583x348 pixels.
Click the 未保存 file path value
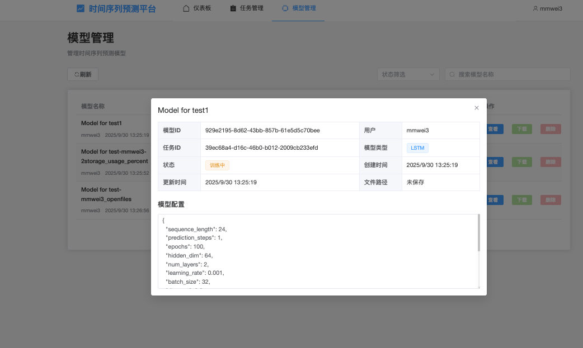point(415,182)
